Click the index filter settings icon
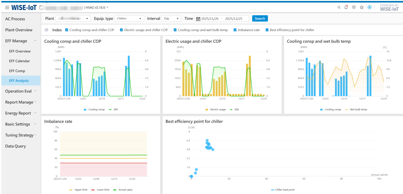 (x=47, y=30)
